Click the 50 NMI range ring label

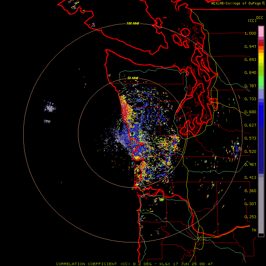(x=133, y=78)
